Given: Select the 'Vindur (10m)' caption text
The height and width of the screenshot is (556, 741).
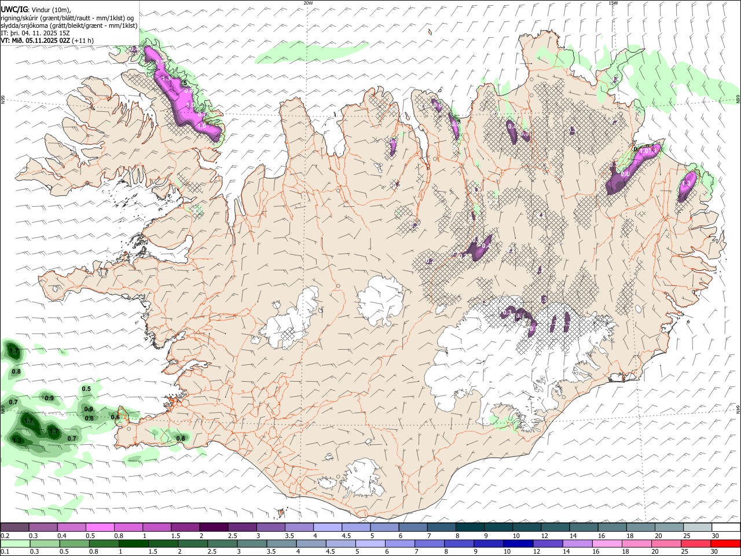Looking at the screenshot, I should pos(51,10).
